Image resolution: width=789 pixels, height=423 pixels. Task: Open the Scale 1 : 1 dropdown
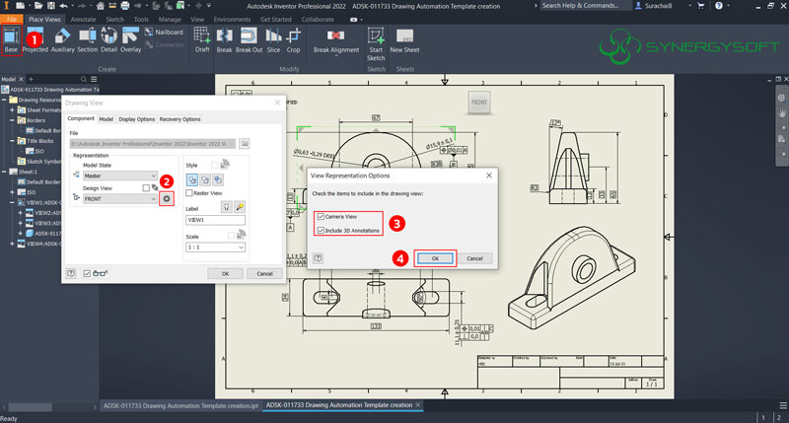[215, 247]
